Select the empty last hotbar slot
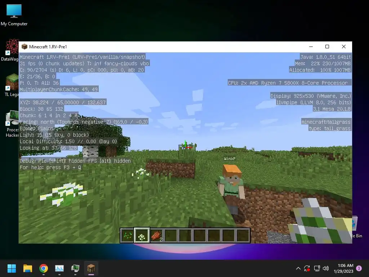Image resolution: width=369 pixels, height=277 pixels. pos(243,235)
